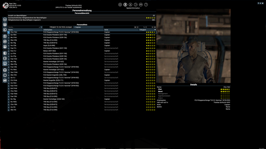This screenshot has height=149, width=266.
Task: Clear the search field with X button
Action: (42, 27)
